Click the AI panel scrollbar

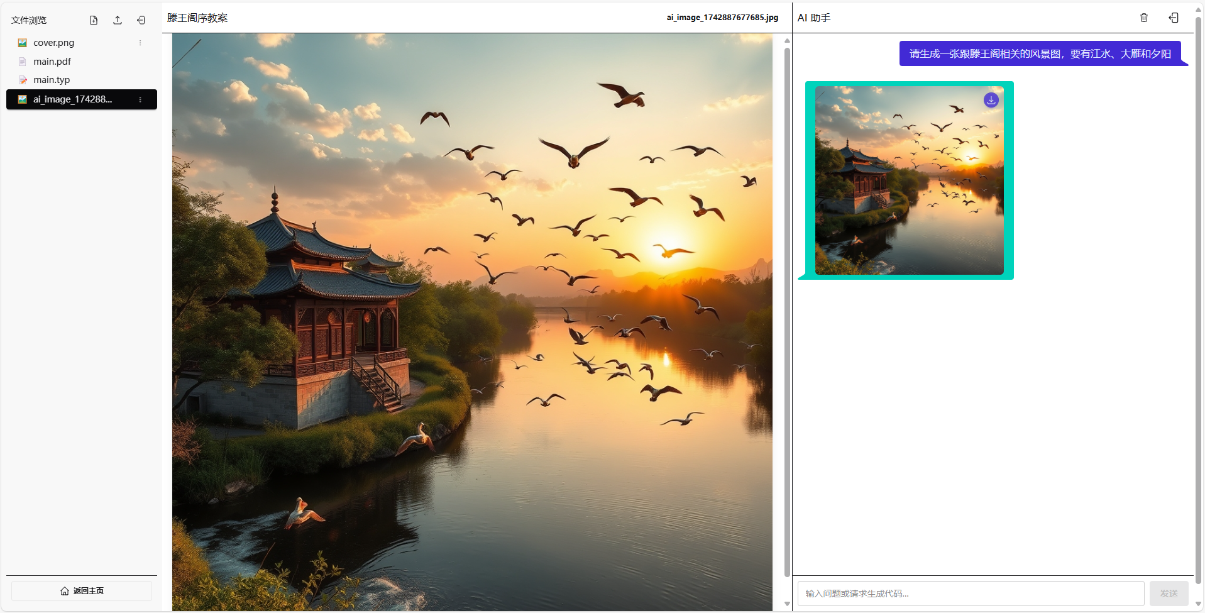pyautogui.click(x=1198, y=302)
